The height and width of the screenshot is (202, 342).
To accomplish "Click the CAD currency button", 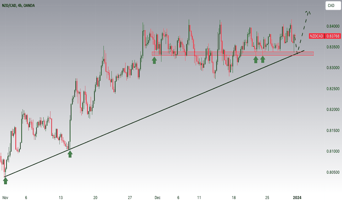I will coord(333,6).
